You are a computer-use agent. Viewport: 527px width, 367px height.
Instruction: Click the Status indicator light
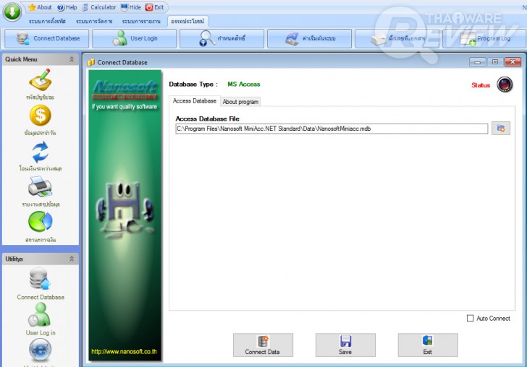(x=505, y=85)
